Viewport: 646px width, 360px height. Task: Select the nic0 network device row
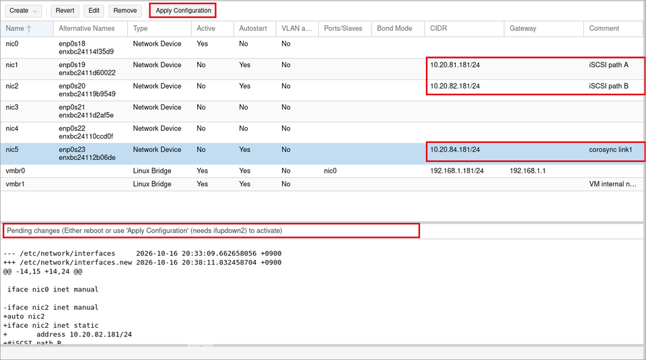pyautogui.click(x=322, y=48)
